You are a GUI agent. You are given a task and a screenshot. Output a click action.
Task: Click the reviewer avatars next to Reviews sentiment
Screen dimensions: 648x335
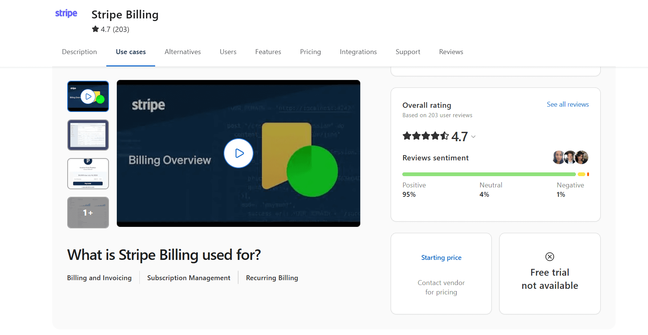pos(570,157)
